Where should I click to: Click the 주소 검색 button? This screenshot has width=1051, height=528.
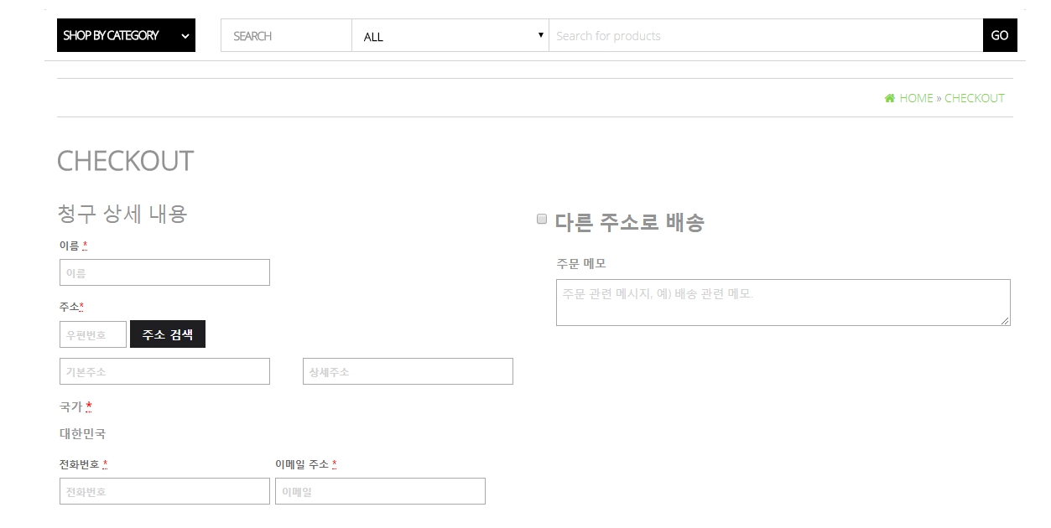168,334
